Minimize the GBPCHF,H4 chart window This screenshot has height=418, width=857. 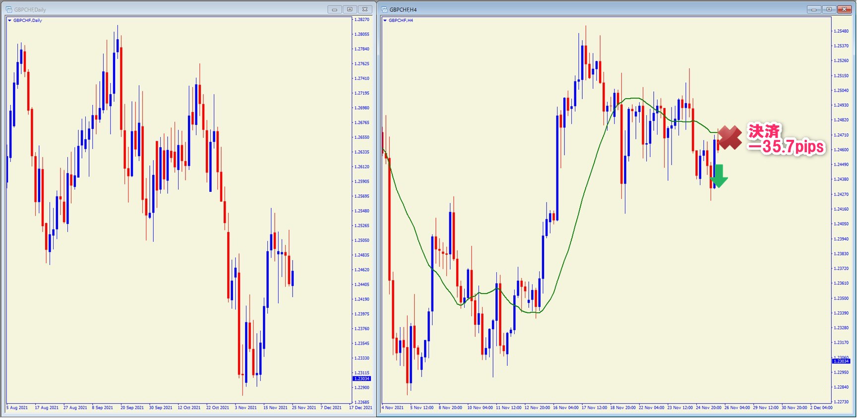(x=814, y=9)
